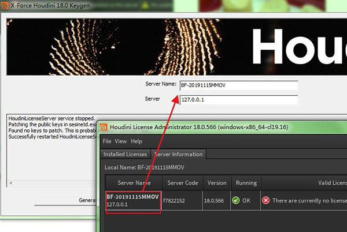The image size is (347, 232).
Task: Click the keygen window's title bar icon
Action: point(5,6)
